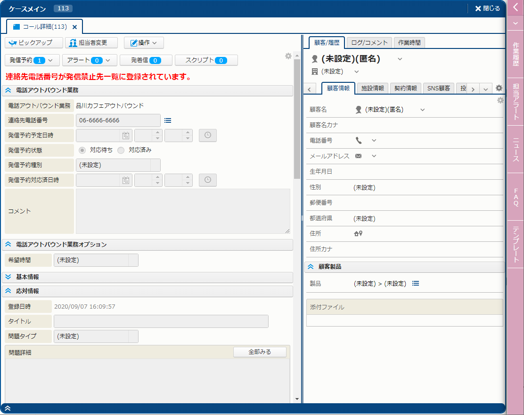Select the 対応済み radio button
524x415 pixels.
click(x=121, y=150)
